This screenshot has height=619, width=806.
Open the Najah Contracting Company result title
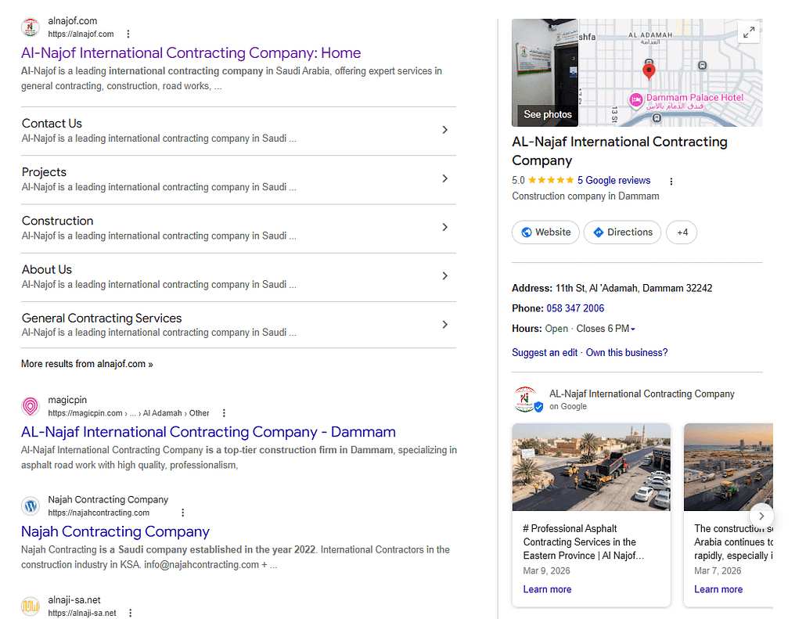[x=115, y=531]
